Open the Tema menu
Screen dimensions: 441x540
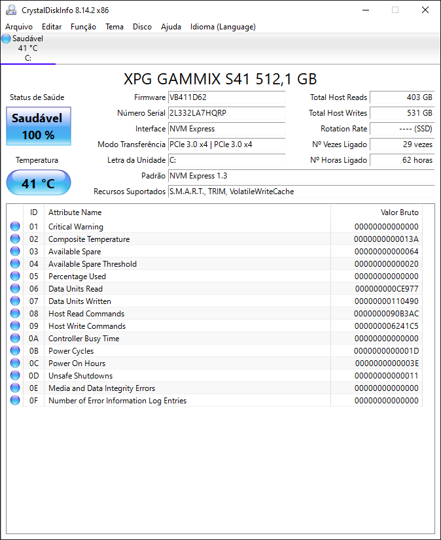pos(115,27)
